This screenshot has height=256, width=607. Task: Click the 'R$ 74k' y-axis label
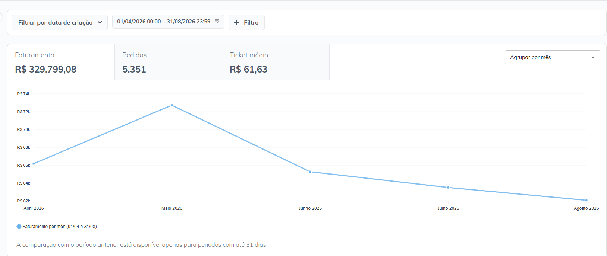[23, 94]
